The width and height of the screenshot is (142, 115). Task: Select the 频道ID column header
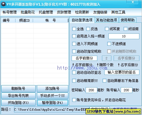tap(24, 20)
